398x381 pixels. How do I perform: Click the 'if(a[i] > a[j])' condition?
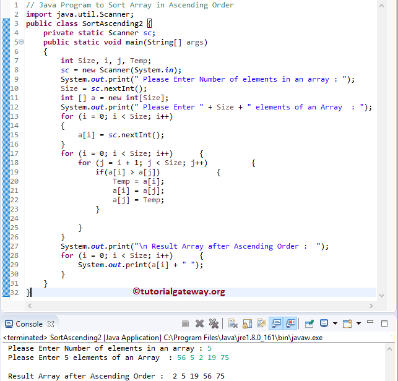pos(128,172)
